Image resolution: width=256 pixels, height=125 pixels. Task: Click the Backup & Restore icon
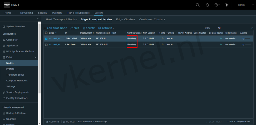tap(4, 113)
